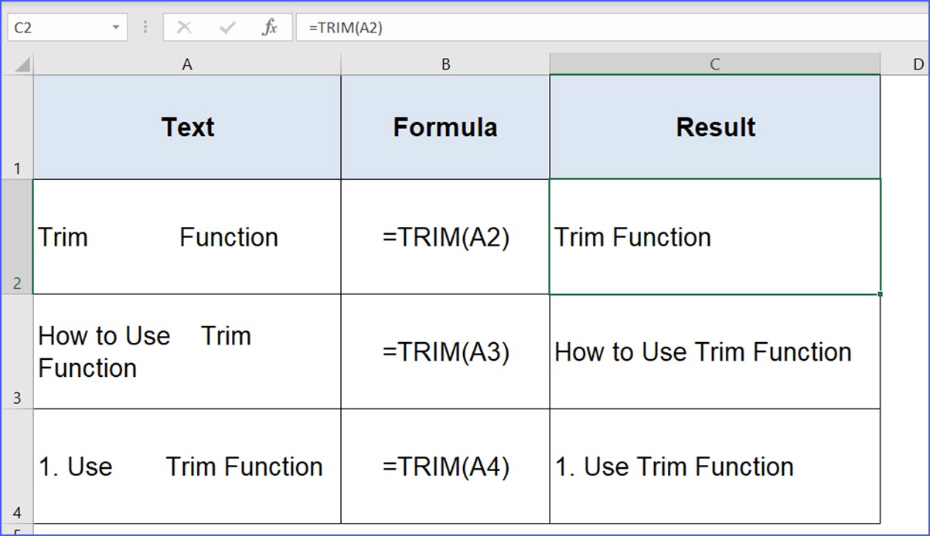The image size is (930, 536).
Task: Select column C header
Action: [714, 63]
